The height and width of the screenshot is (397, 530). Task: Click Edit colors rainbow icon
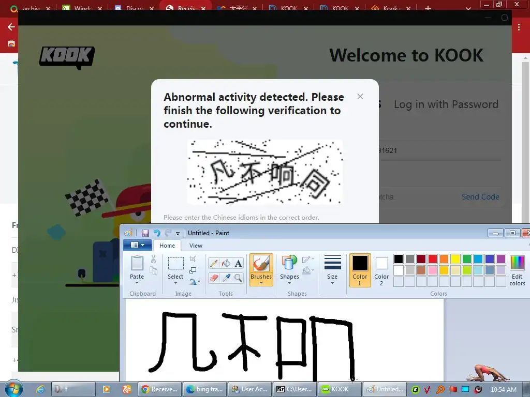[517, 263]
